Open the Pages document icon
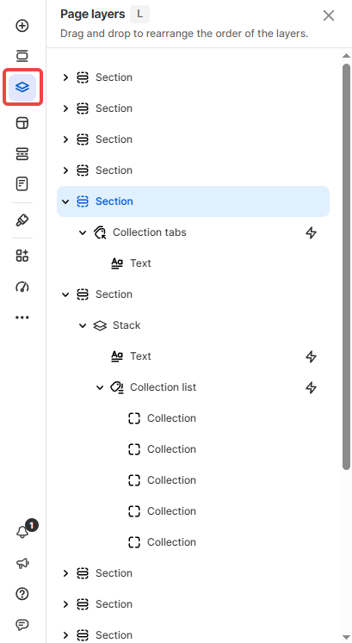The width and height of the screenshot is (352, 643). (22, 183)
